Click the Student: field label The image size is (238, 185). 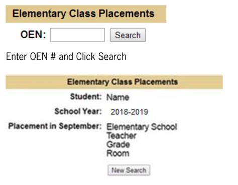(x=86, y=97)
